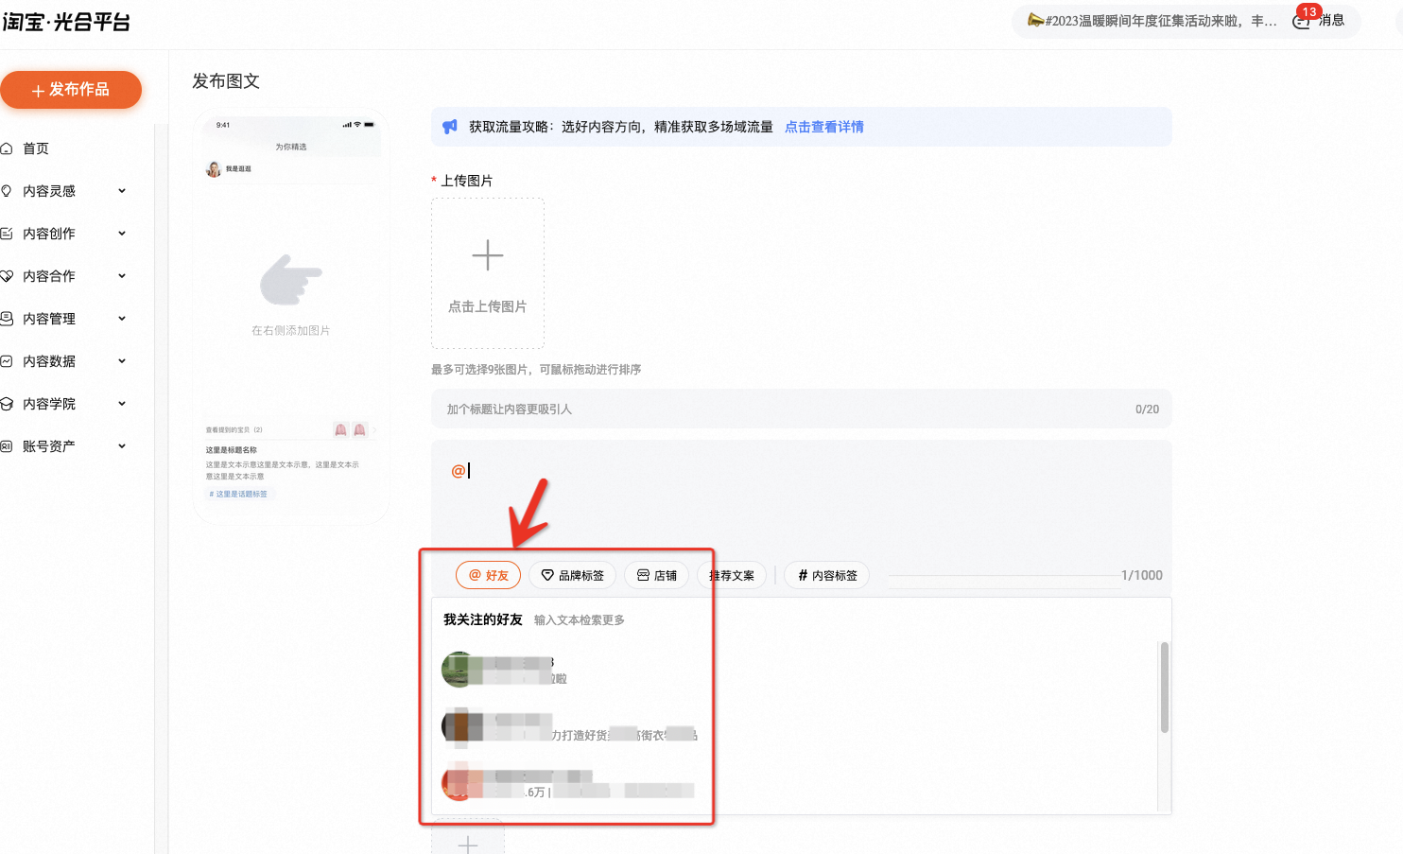Click the 店铺 shop button

click(x=656, y=575)
